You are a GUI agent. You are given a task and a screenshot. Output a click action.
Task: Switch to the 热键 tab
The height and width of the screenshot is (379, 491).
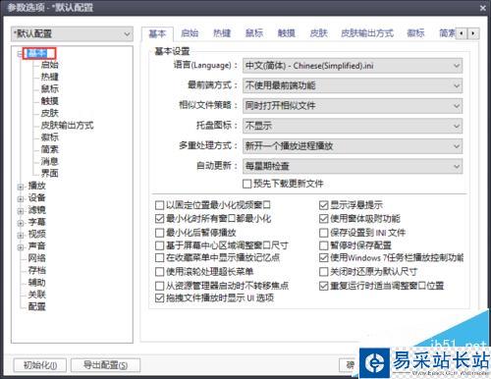[x=222, y=33]
